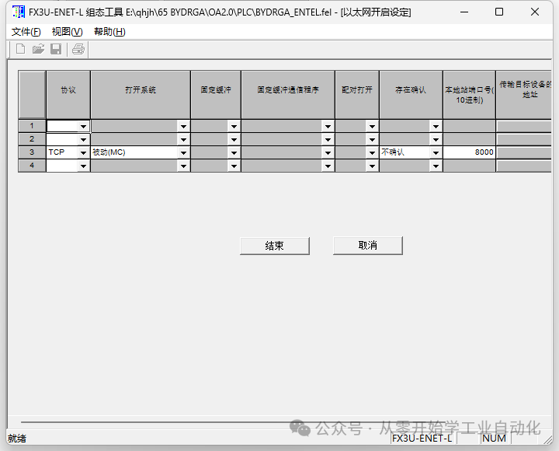Click the 传输目标设备 address column header
This screenshot has width=559, height=451.
point(524,95)
